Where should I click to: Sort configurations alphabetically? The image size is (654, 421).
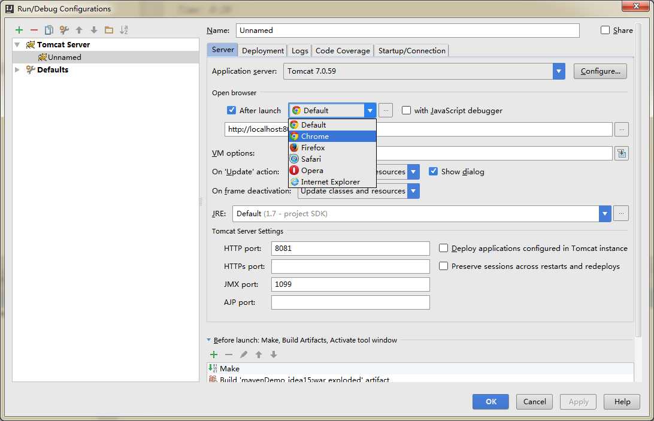pyautogui.click(x=124, y=30)
